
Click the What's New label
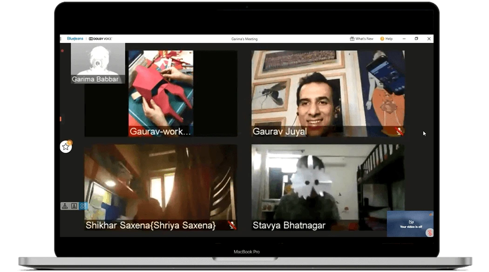coord(364,39)
